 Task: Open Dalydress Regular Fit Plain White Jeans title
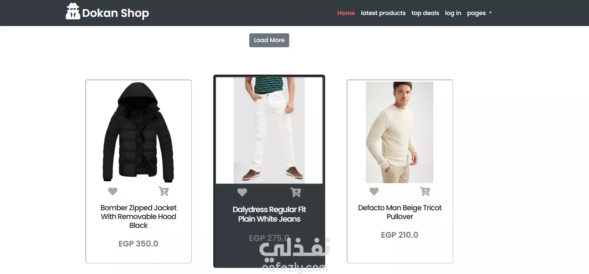[269, 214]
